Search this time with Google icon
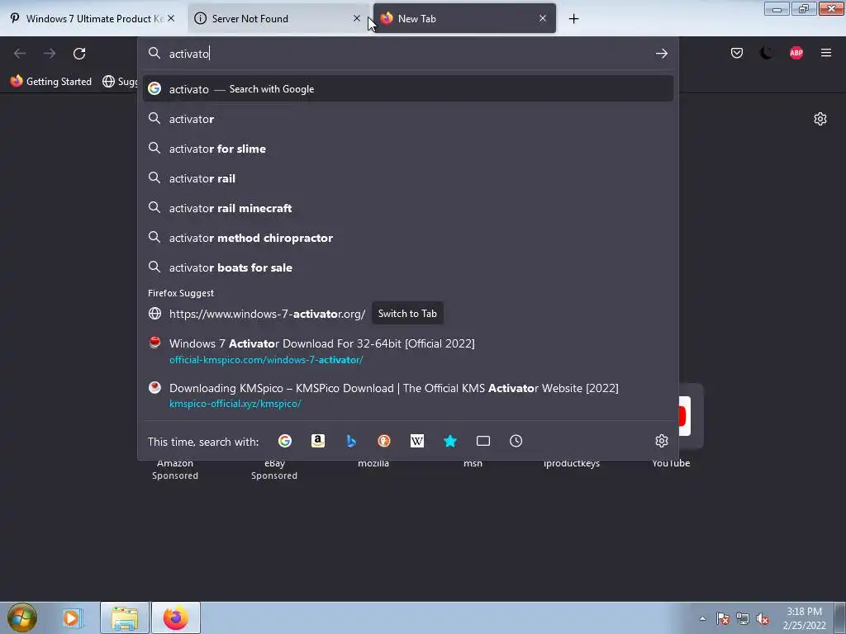The width and height of the screenshot is (846, 634). [285, 441]
